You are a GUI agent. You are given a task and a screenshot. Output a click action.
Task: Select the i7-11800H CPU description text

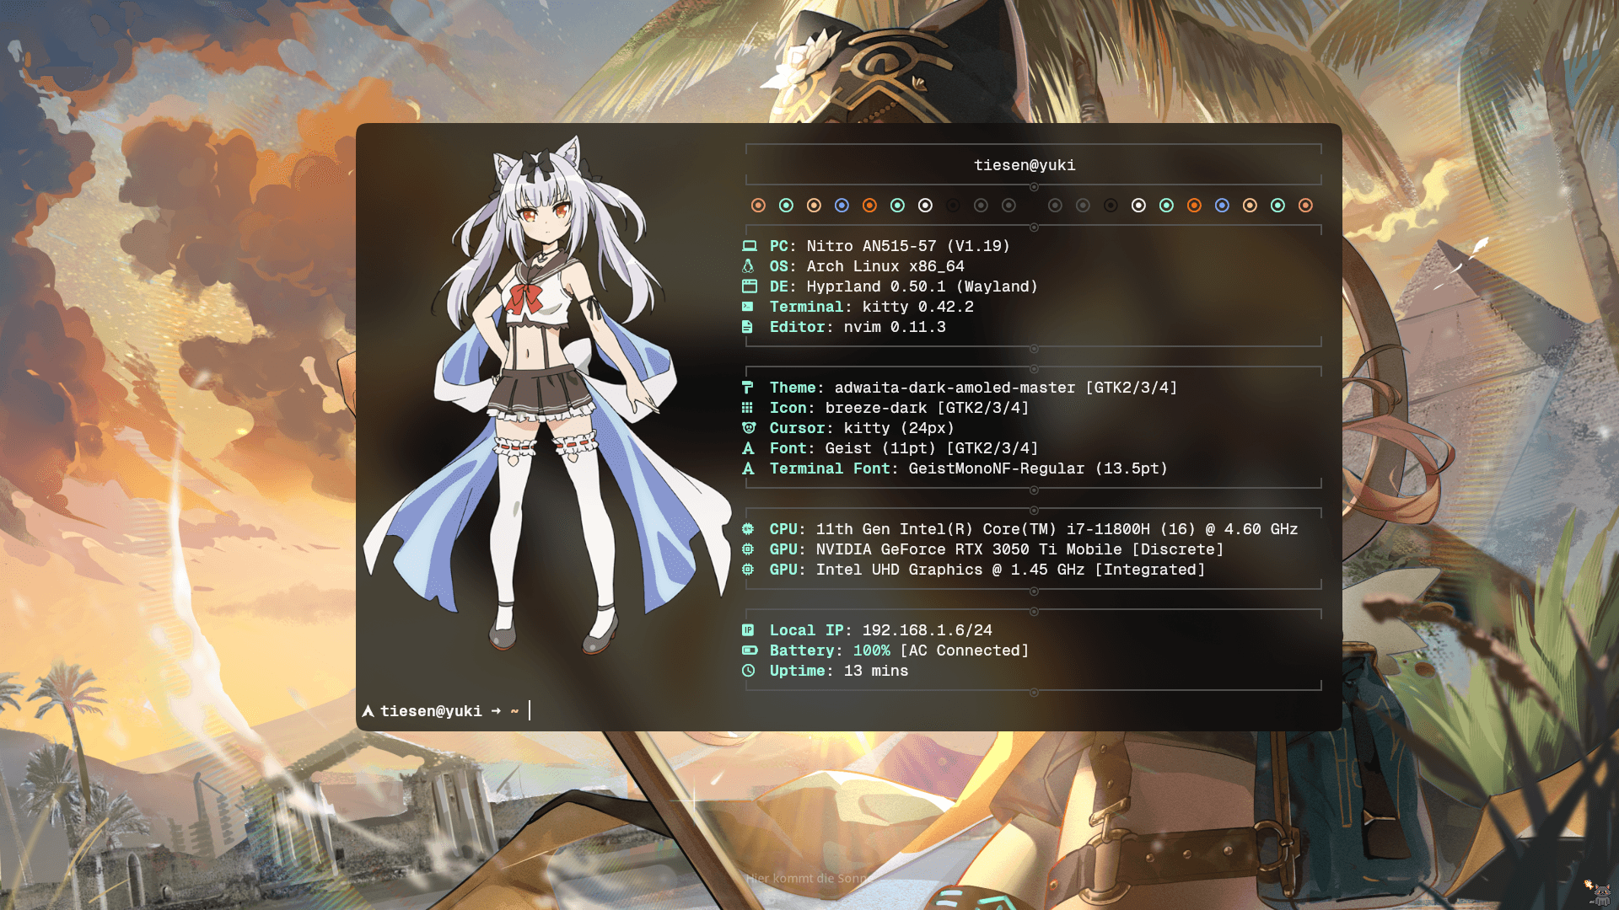tap(1057, 529)
